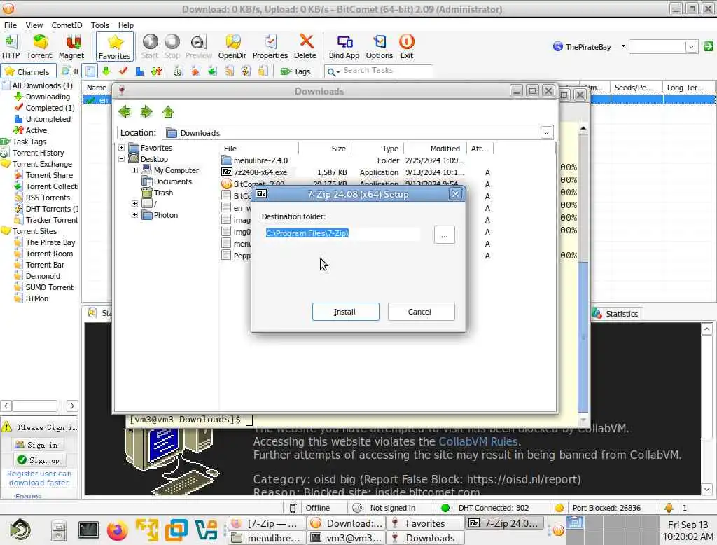Viewport: 717px width, 545px height.
Task: Click the Sign in button
Action: pos(39,444)
